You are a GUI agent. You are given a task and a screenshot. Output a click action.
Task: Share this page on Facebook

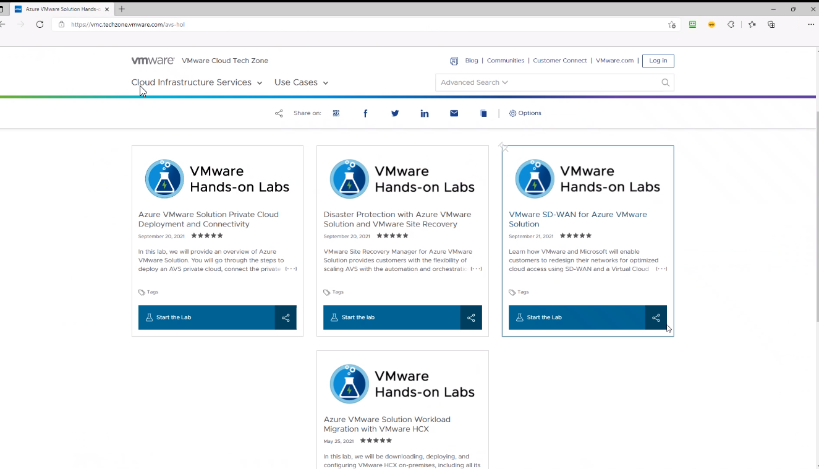tap(365, 113)
